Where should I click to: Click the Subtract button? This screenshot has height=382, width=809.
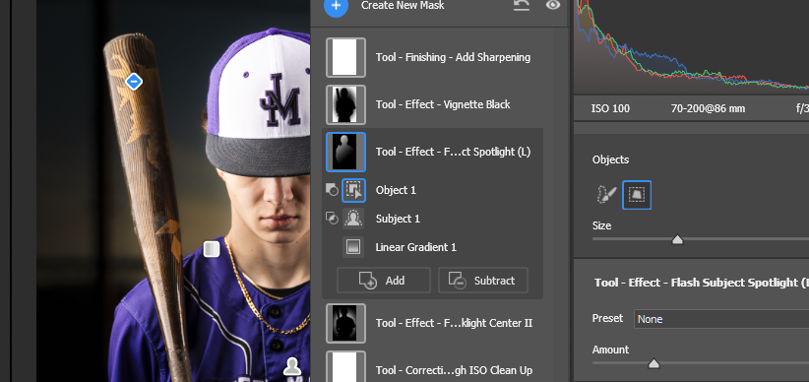point(483,281)
